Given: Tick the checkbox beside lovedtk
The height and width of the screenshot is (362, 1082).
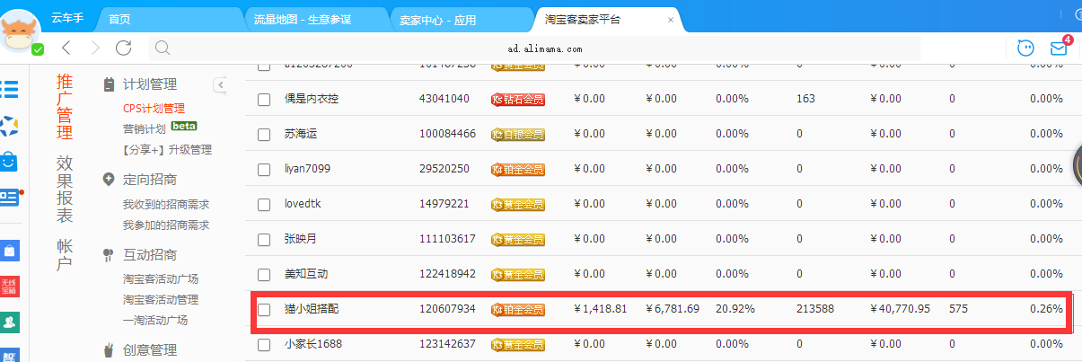Looking at the screenshot, I should coord(264,204).
